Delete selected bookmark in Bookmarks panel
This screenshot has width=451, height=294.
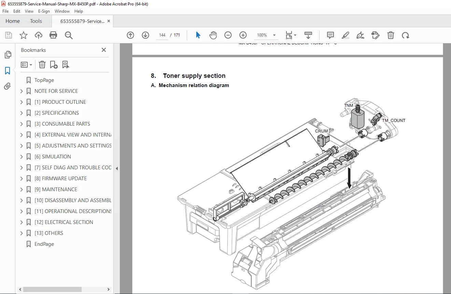42,65
